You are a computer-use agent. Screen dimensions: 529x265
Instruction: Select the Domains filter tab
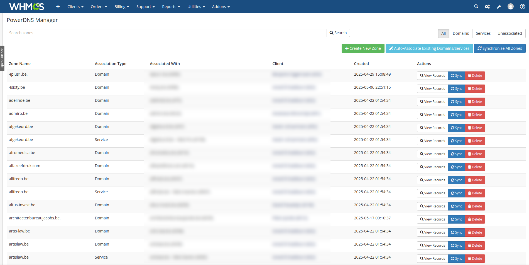tap(461, 33)
